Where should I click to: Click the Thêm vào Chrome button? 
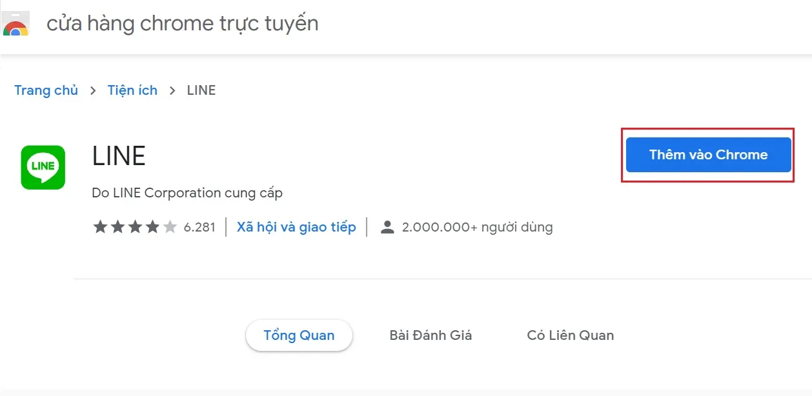707,155
